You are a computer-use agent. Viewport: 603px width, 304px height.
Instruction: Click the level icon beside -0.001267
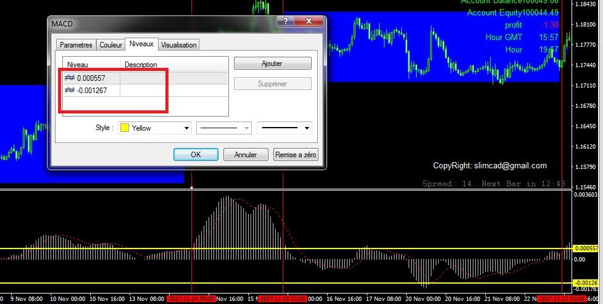pos(70,91)
